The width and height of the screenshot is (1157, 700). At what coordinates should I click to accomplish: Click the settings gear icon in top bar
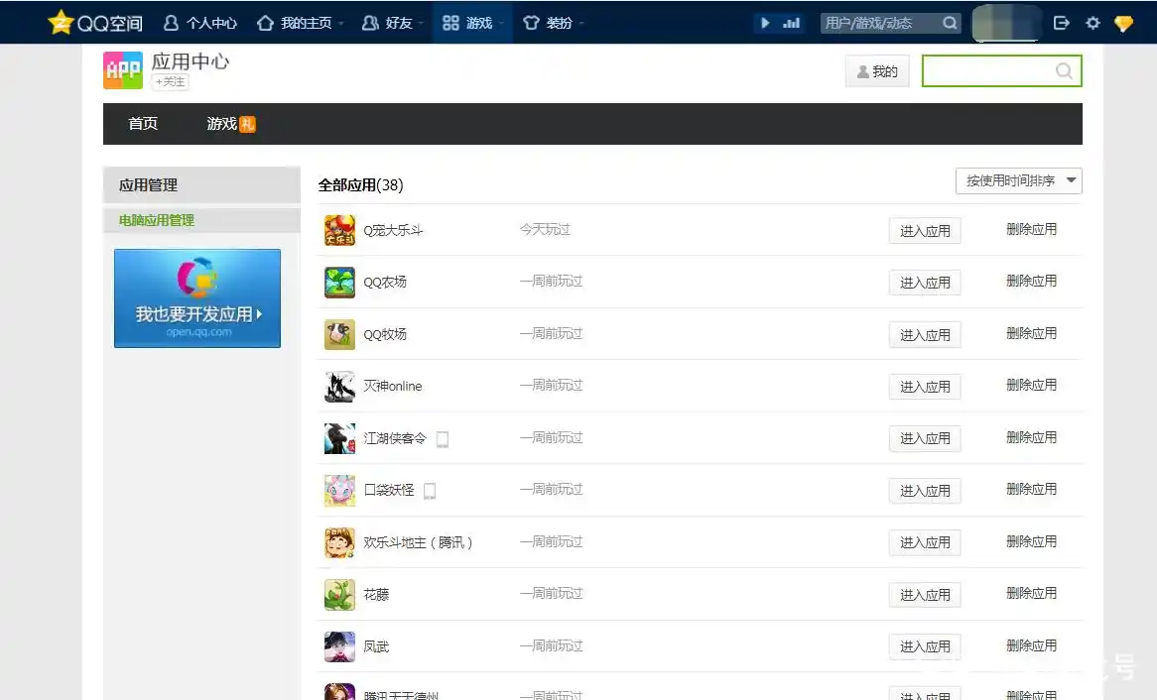point(1093,23)
